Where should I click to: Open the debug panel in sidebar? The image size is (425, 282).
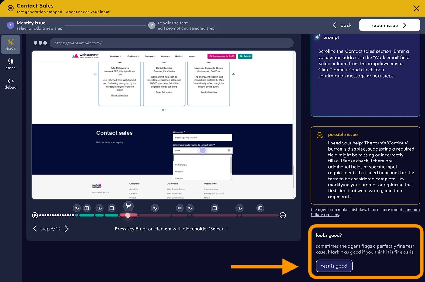coord(11,84)
